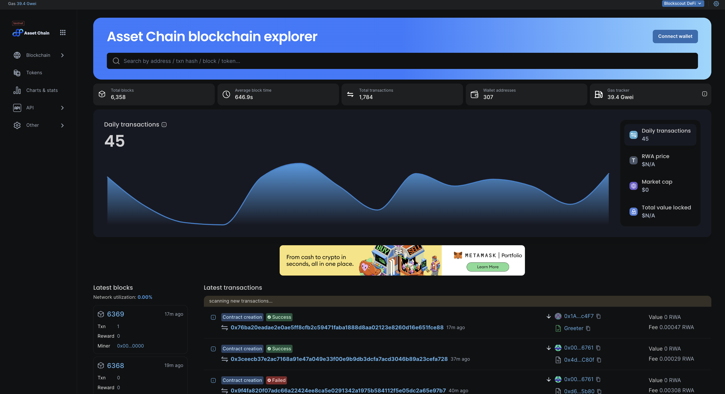
Task: Open miner address 0x00...0000
Action: point(130,346)
